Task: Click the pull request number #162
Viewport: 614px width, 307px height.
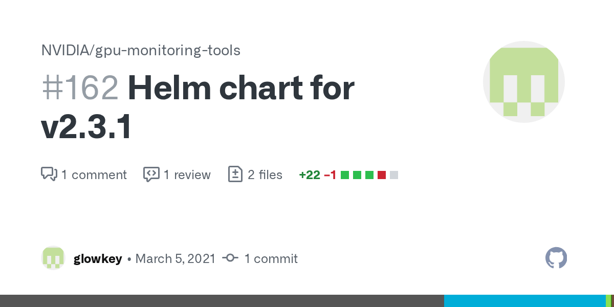Action: [x=80, y=87]
